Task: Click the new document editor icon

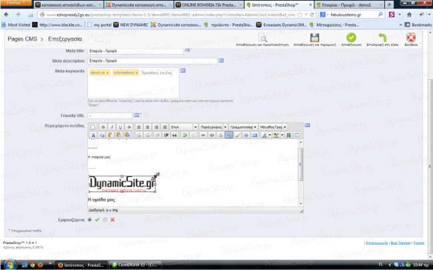Action: point(93,127)
